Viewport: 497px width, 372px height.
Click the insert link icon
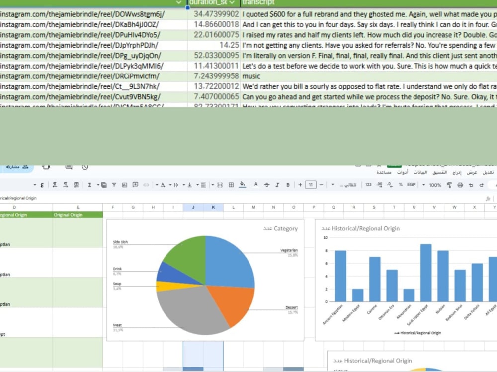(x=146, y=185)
